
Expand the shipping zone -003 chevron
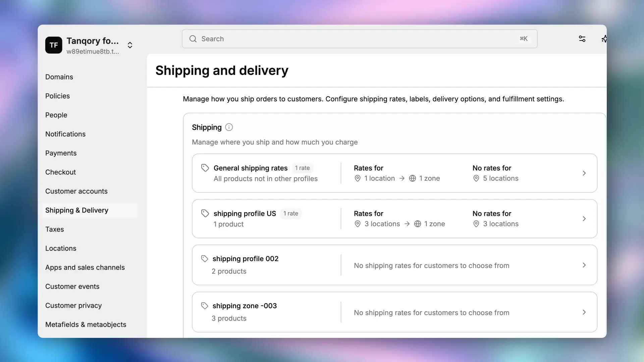[x=584, y=312]
